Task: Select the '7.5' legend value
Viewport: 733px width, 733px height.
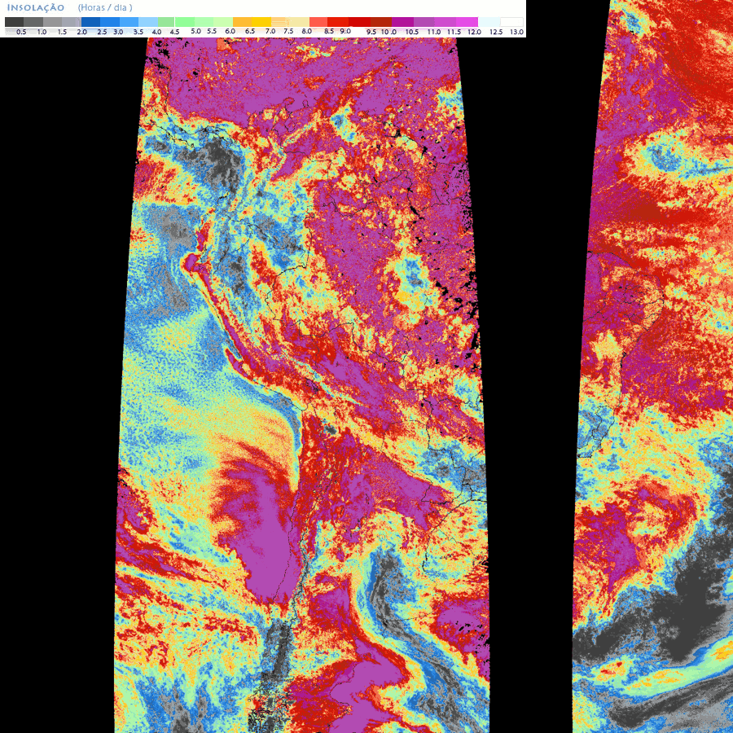Action: click(288, 31)
